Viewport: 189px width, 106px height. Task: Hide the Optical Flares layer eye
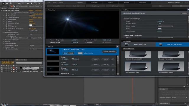[2, 68]
